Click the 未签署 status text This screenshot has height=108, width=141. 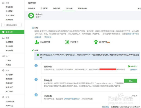point(135,96)
